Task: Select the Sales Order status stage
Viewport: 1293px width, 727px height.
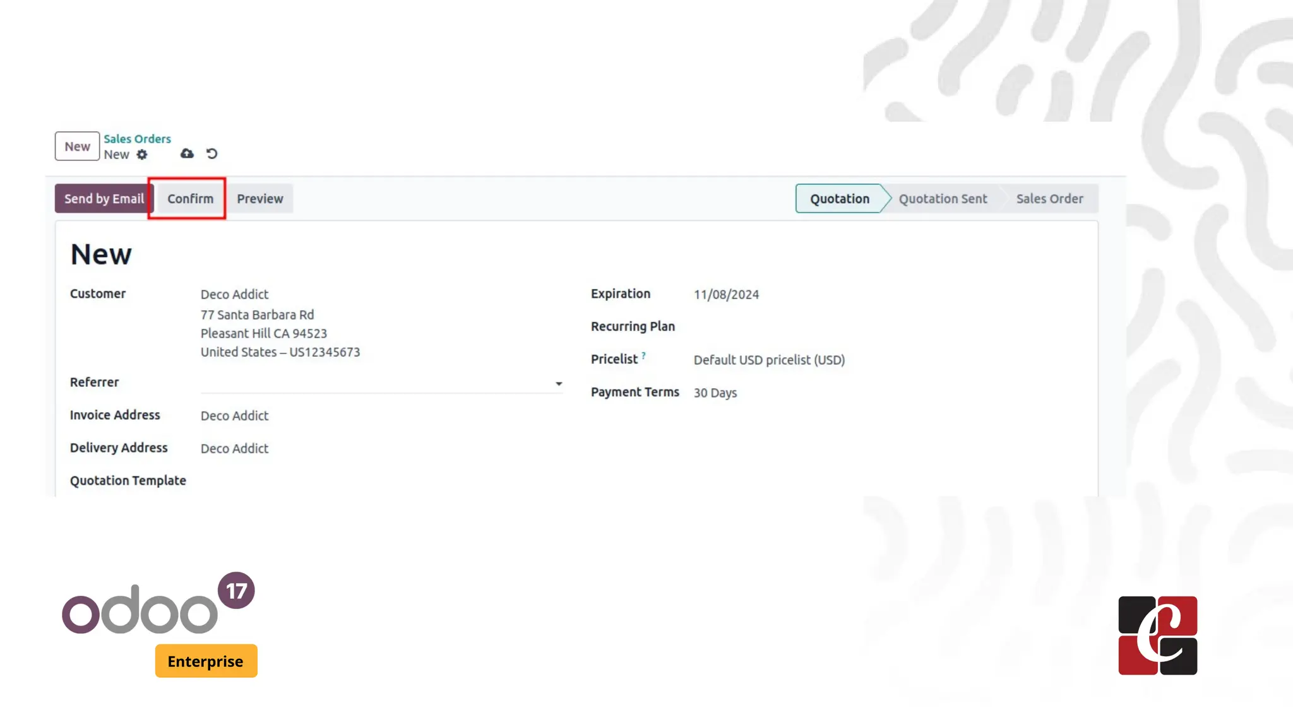Action: coord(1049,199)
